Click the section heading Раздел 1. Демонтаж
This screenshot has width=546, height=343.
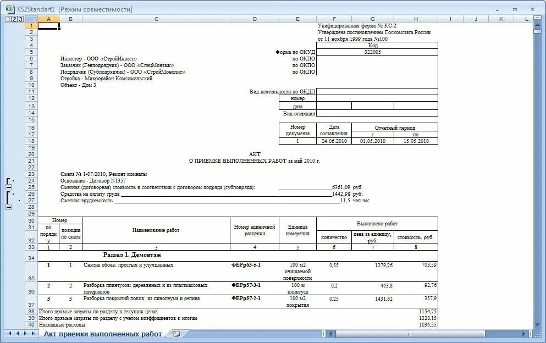tap(132, 255)
